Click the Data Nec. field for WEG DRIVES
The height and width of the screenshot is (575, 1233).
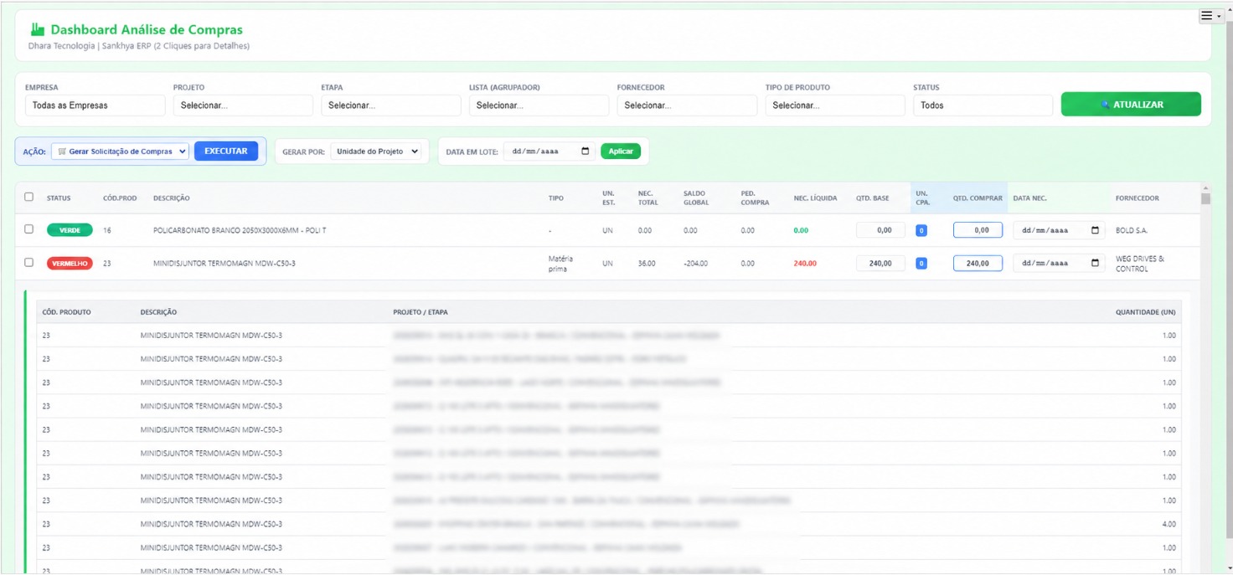click(1059, 263)
